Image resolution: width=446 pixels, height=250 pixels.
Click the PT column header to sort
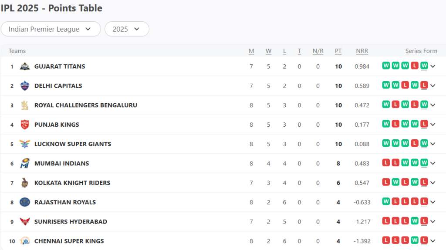[x=338, y=51]
